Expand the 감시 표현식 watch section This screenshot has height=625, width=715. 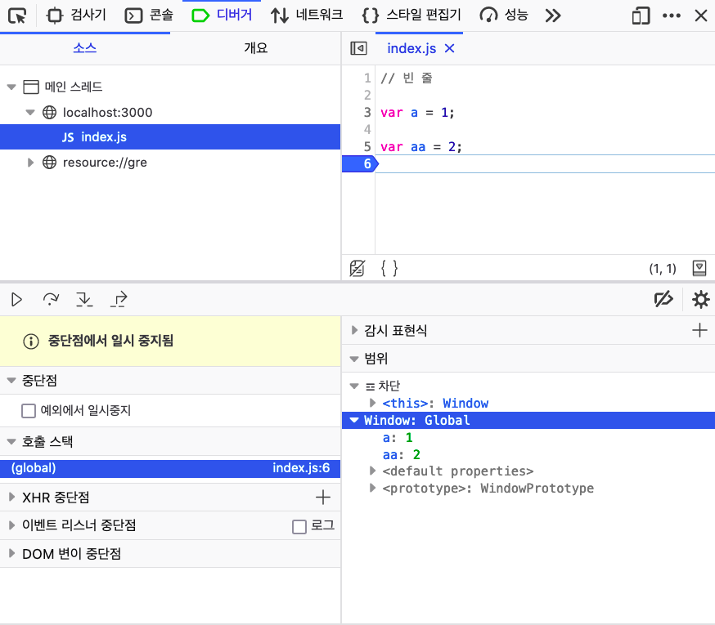click(354, 330)
